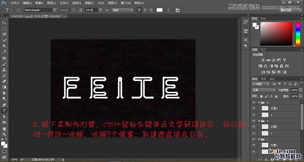Hide the 灯管i layer
This screenshot has width=304, height=162.
tap(254, 145)
